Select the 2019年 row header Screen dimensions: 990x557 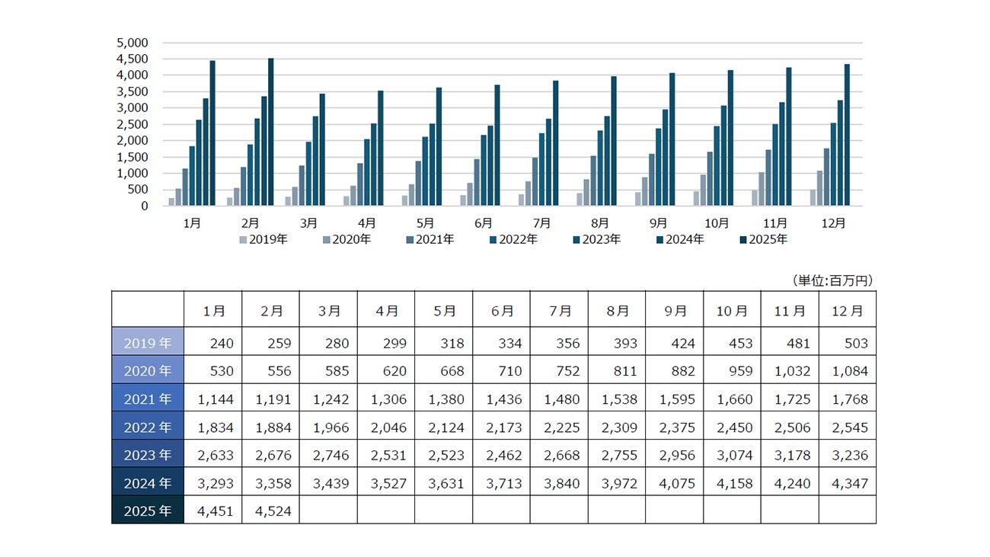[x=148, y=343]
